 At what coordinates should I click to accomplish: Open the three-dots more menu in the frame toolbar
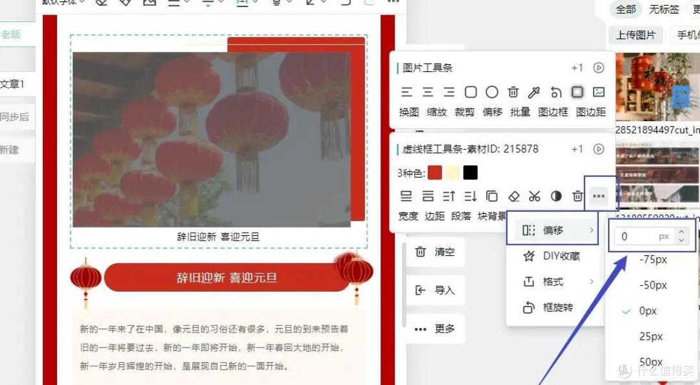599,196
